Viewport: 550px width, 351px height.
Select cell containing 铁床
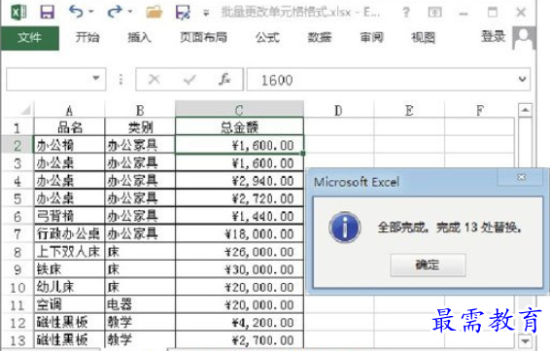pos(69,269)
